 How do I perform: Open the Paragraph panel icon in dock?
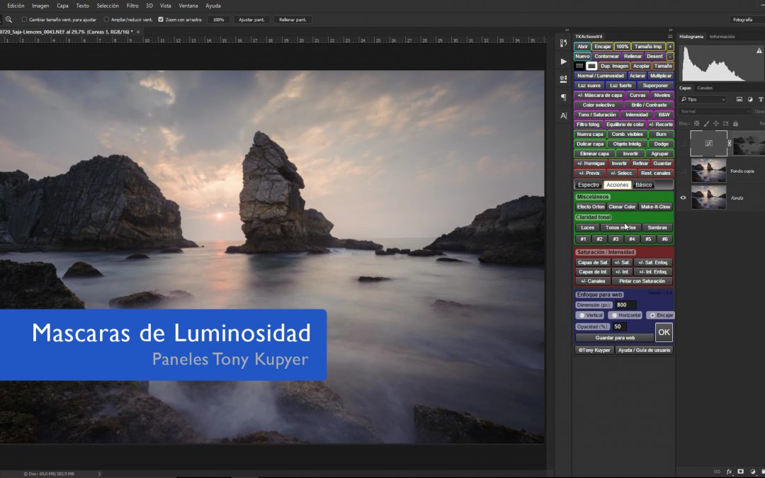(x=564, y=97)
